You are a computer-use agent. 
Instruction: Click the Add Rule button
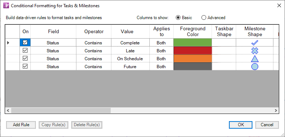[21, 125]
